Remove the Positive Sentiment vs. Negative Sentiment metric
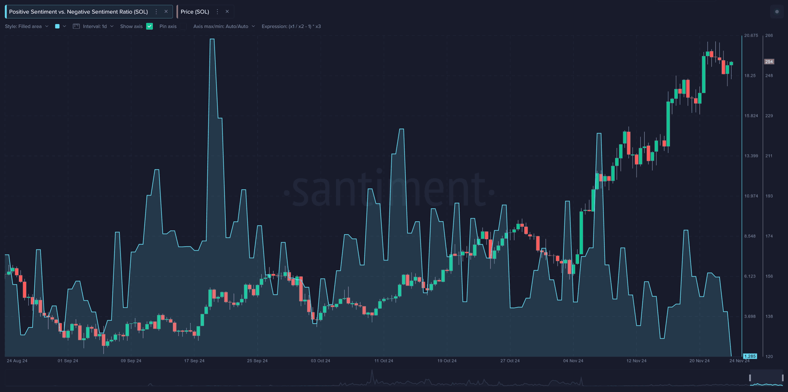The image size is (788, 392). click(x=166, y=11)
